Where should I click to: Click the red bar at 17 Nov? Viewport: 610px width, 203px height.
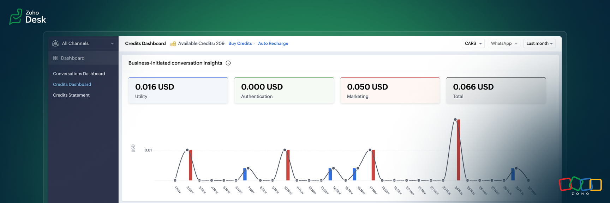tap(373, 165)
